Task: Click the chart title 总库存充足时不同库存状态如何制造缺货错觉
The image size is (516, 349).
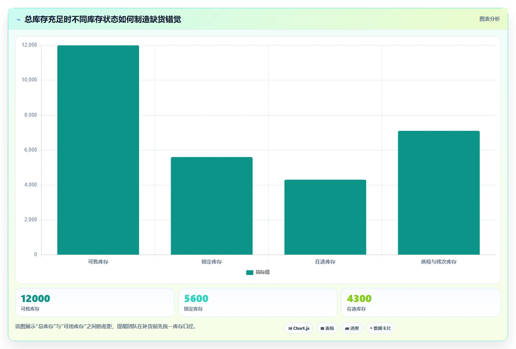Action: [103, 20]
